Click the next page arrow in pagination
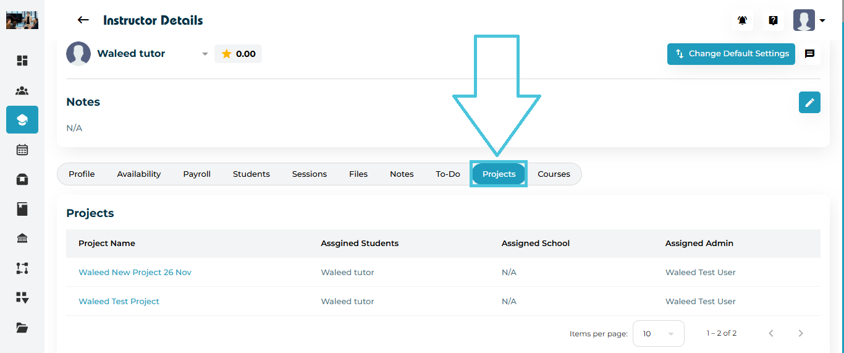Image resolution: width=844 pixels, height=353 pixels. point(801,333)
